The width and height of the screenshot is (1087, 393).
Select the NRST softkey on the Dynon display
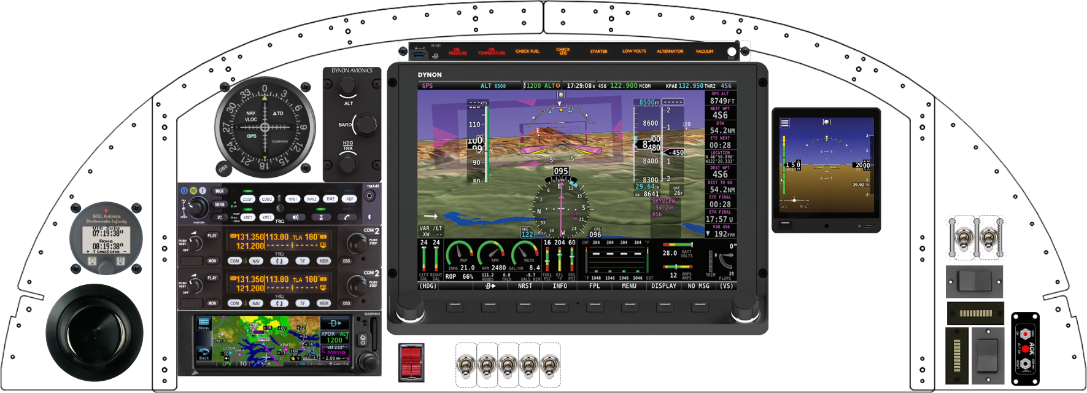[x=525, y=286]
